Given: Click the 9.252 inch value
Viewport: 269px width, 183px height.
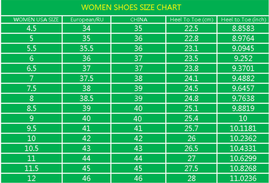Looking at the screenshot, I should tap(243, 58).
